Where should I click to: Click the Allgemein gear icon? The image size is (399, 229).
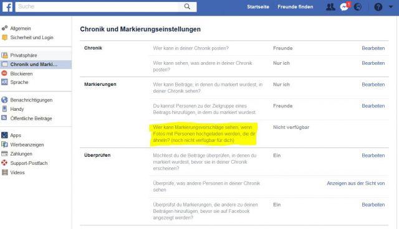[x=4, y=28]
